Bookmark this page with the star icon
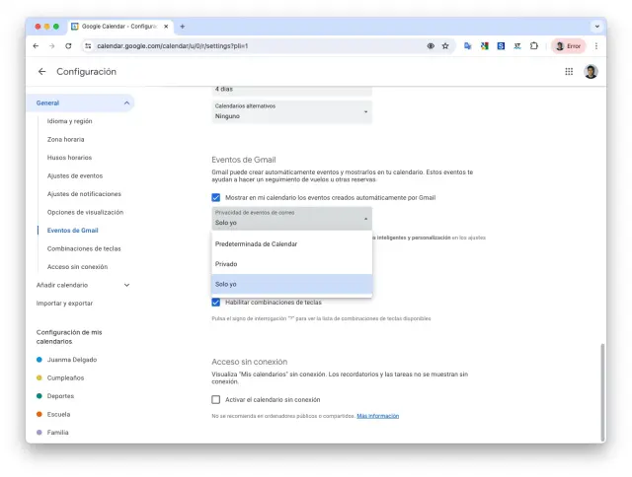 [445, 46]
